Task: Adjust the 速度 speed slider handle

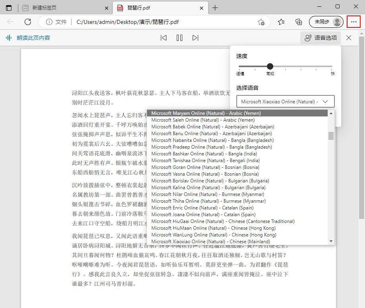Action: [x=270, y=66]
